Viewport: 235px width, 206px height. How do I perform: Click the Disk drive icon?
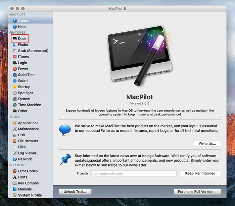(x=15, y=135)
